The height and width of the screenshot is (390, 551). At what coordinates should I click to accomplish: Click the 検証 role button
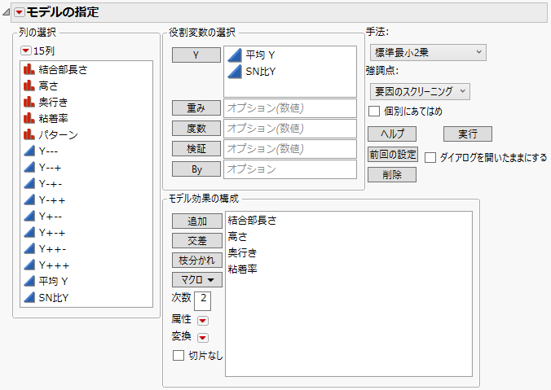point(196,149)
